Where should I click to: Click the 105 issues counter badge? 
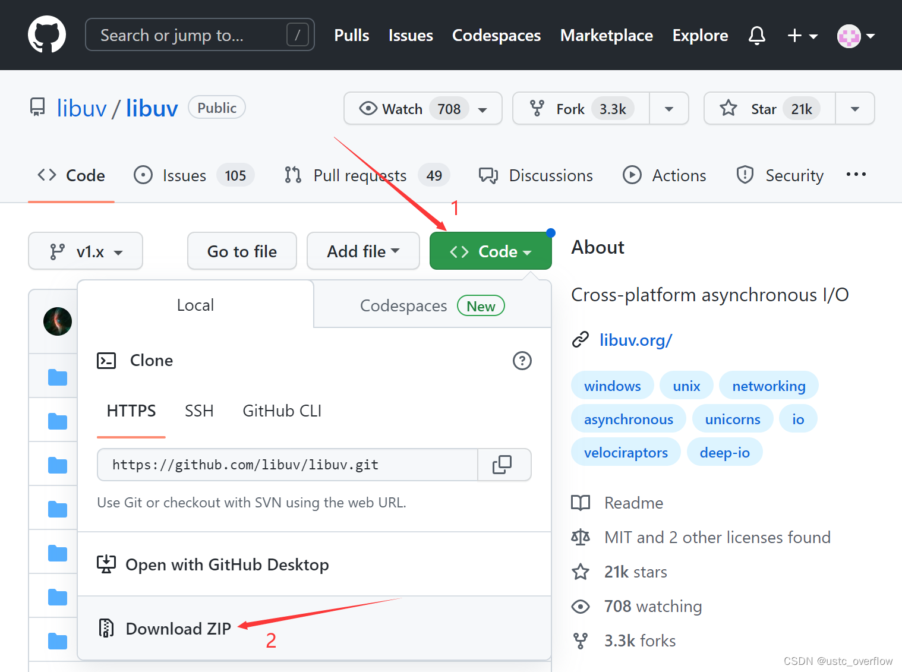pos(235,175)
